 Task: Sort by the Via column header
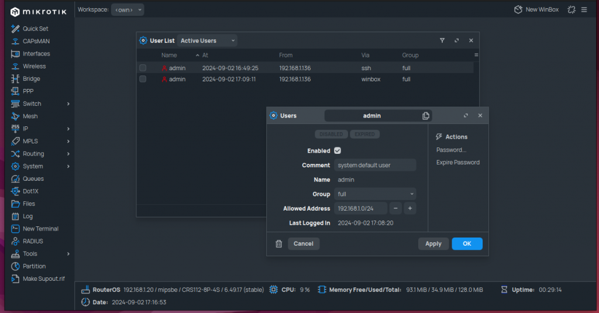[365, 56]
